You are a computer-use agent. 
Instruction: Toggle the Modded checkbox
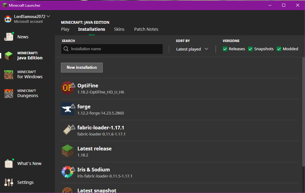coord(279,49)
